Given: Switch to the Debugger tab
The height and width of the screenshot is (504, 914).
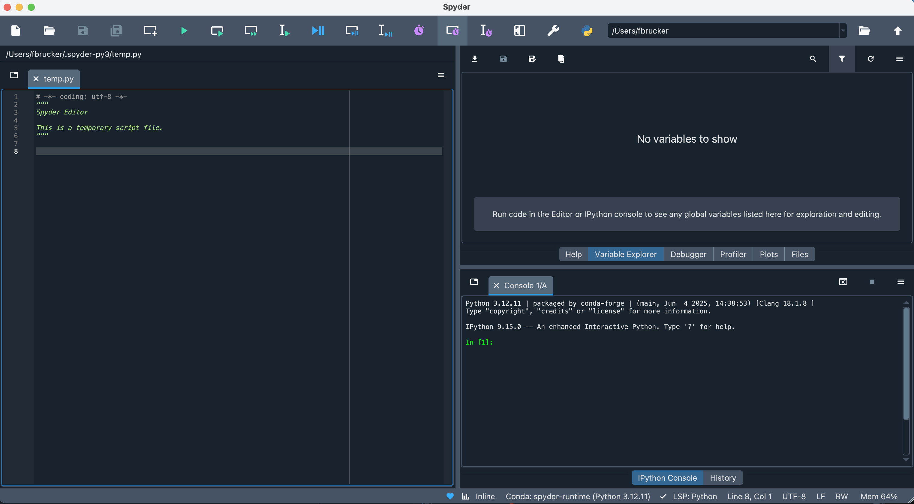Looking at the screenshot, I should point(688,254).
